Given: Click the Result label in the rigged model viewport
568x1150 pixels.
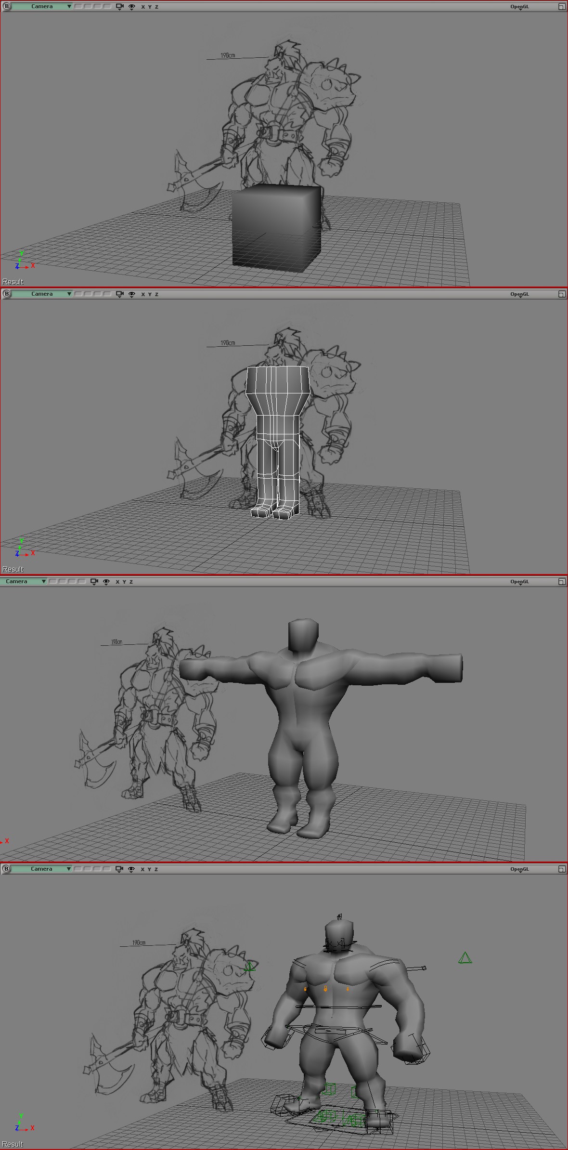Looking at the screenshot, I should 13,1144.
